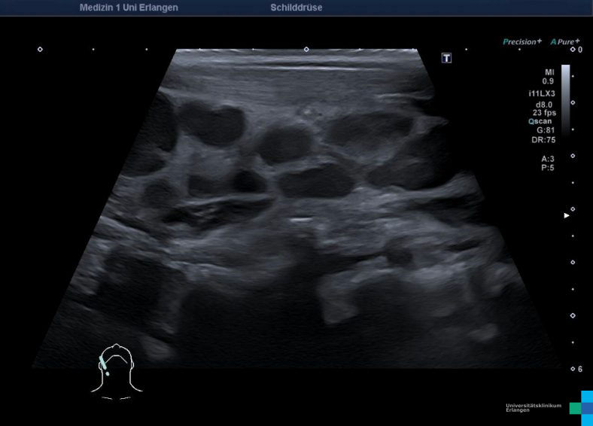The width and height of the screenshot is (593, 426).
Task: Click the grayscale map bar
Action: [565, 98]
